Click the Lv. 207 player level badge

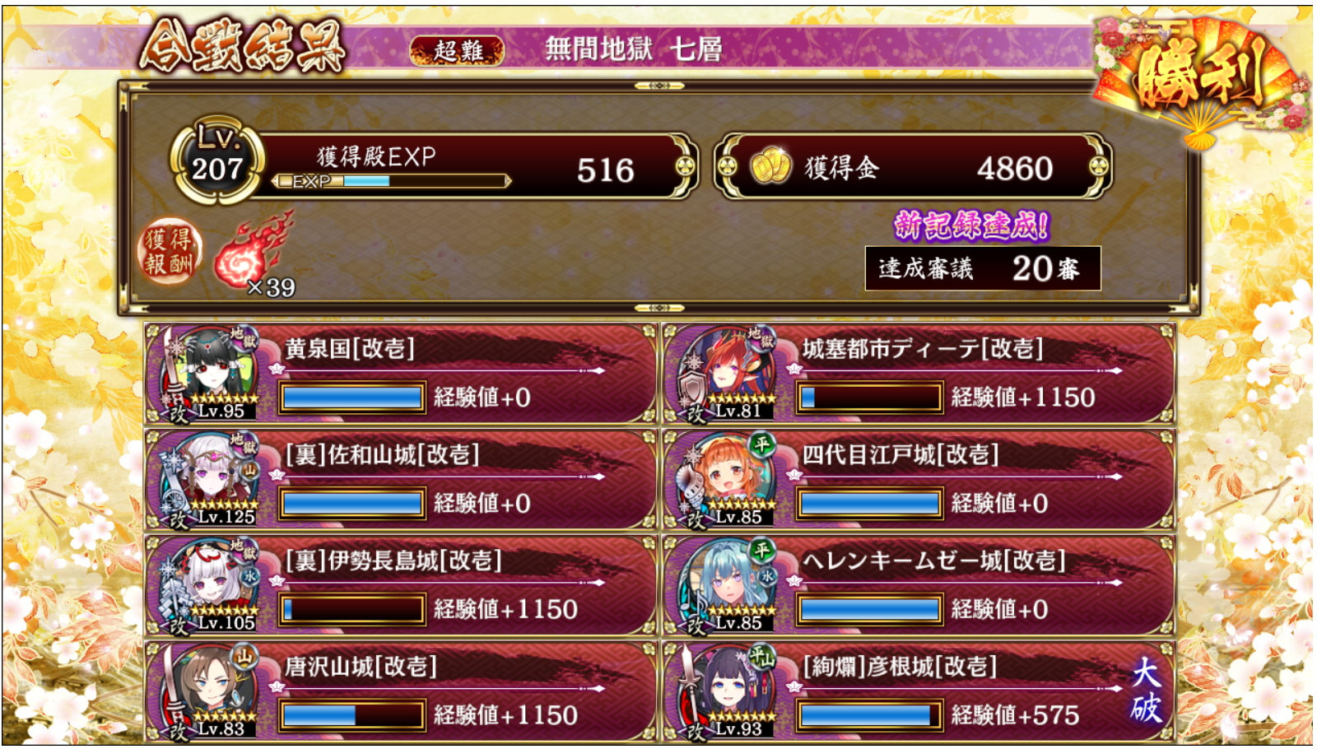217,160
